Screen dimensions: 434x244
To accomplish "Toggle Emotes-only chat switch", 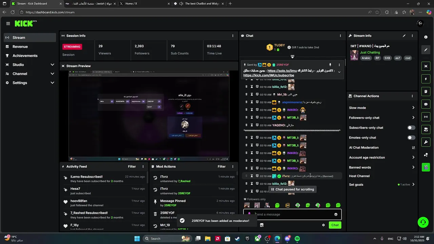I will (x=411, y=138).
